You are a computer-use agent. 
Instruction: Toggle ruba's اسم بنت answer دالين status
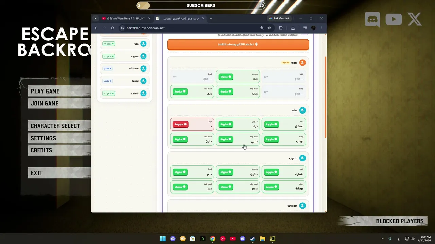tap(180, 139)
